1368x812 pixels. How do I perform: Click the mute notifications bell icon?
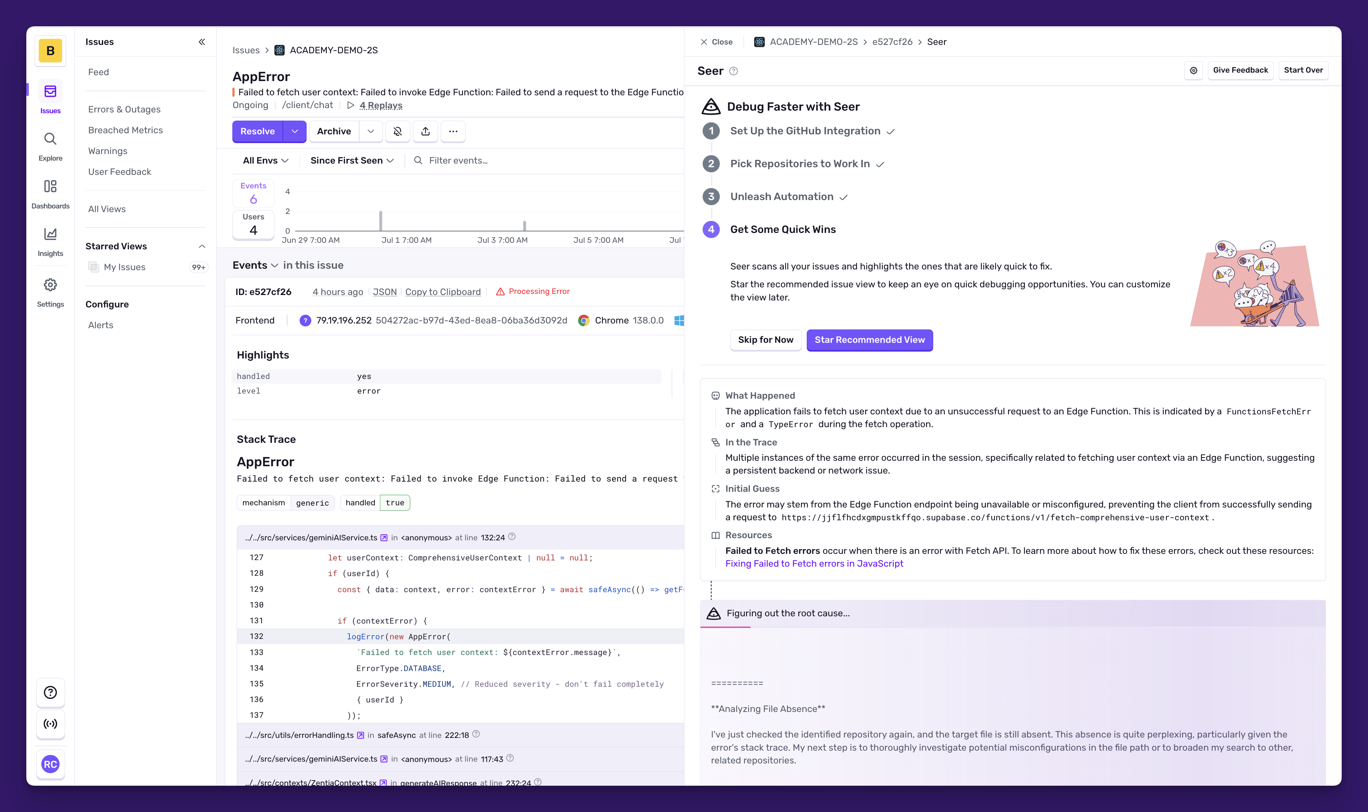point(398,131)
